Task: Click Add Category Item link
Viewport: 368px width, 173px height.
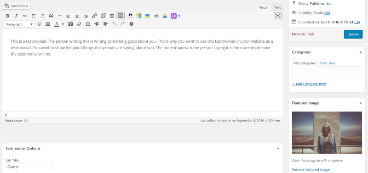Action: tap(309, 84)
